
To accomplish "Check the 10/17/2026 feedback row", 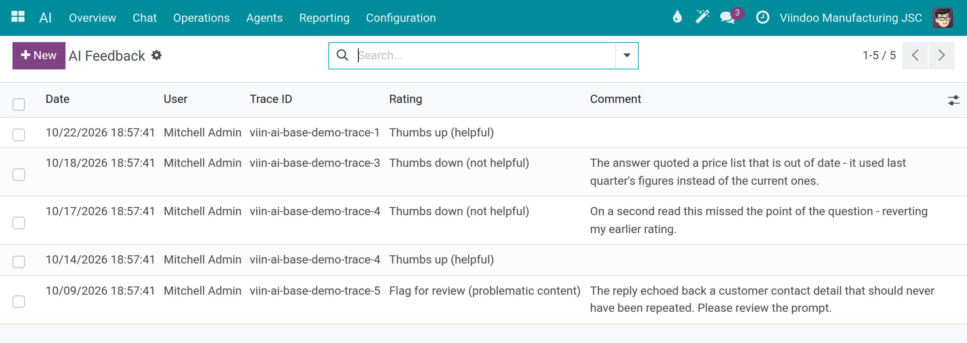I will click(x=19, y=223).
